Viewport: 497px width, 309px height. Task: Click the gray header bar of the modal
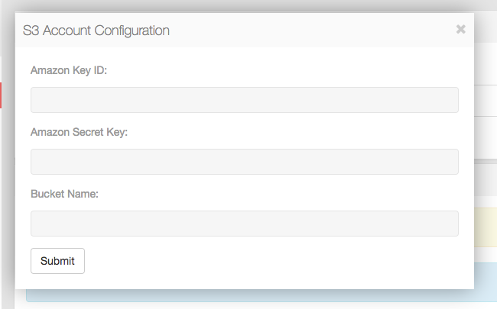[306, 31]
